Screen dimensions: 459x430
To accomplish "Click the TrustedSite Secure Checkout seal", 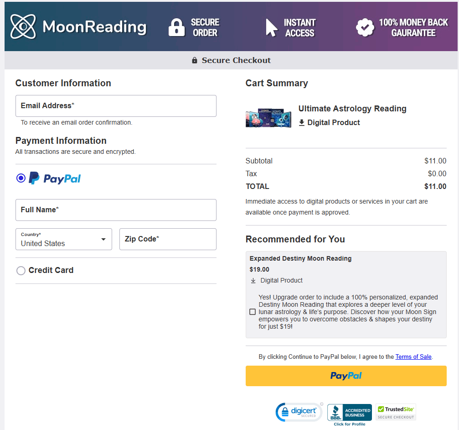I will pos(396,411).
